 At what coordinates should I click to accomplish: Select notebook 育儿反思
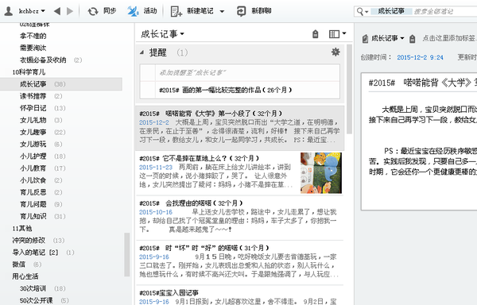(x=33, y=192)
